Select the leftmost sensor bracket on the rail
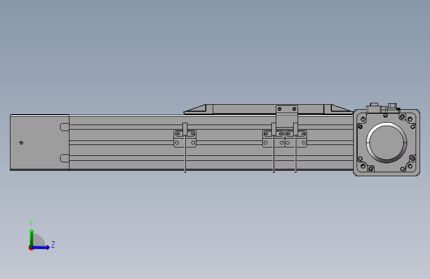Screen dimensions: 430x279 tap(185, 139)
